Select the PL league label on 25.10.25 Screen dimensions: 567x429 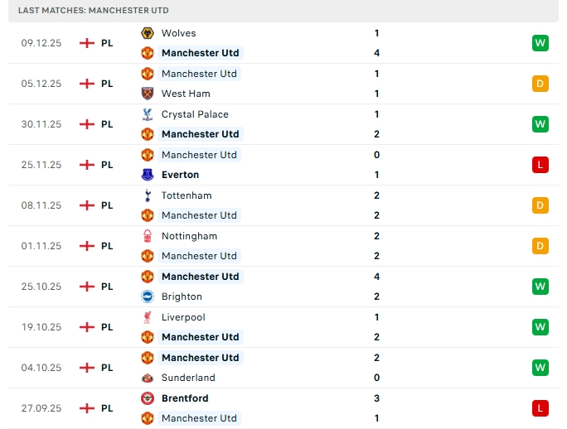[107, 287]
